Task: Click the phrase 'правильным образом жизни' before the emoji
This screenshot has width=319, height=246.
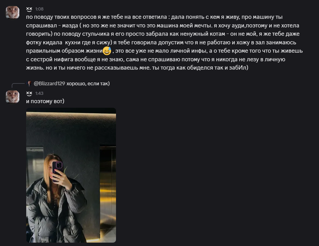Action: [64, 51]
